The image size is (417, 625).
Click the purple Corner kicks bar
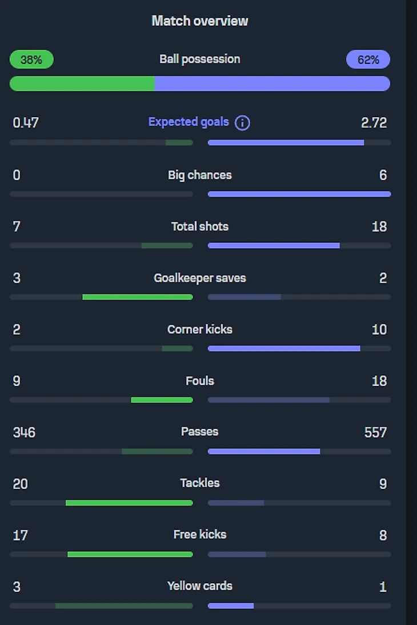tap(284, 348)
